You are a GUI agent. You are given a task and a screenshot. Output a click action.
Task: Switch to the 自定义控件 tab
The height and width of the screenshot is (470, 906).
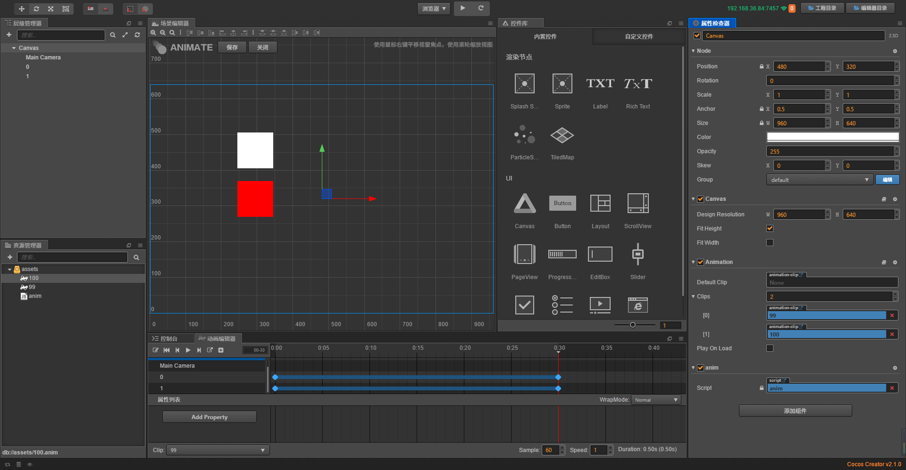[639, 37]
